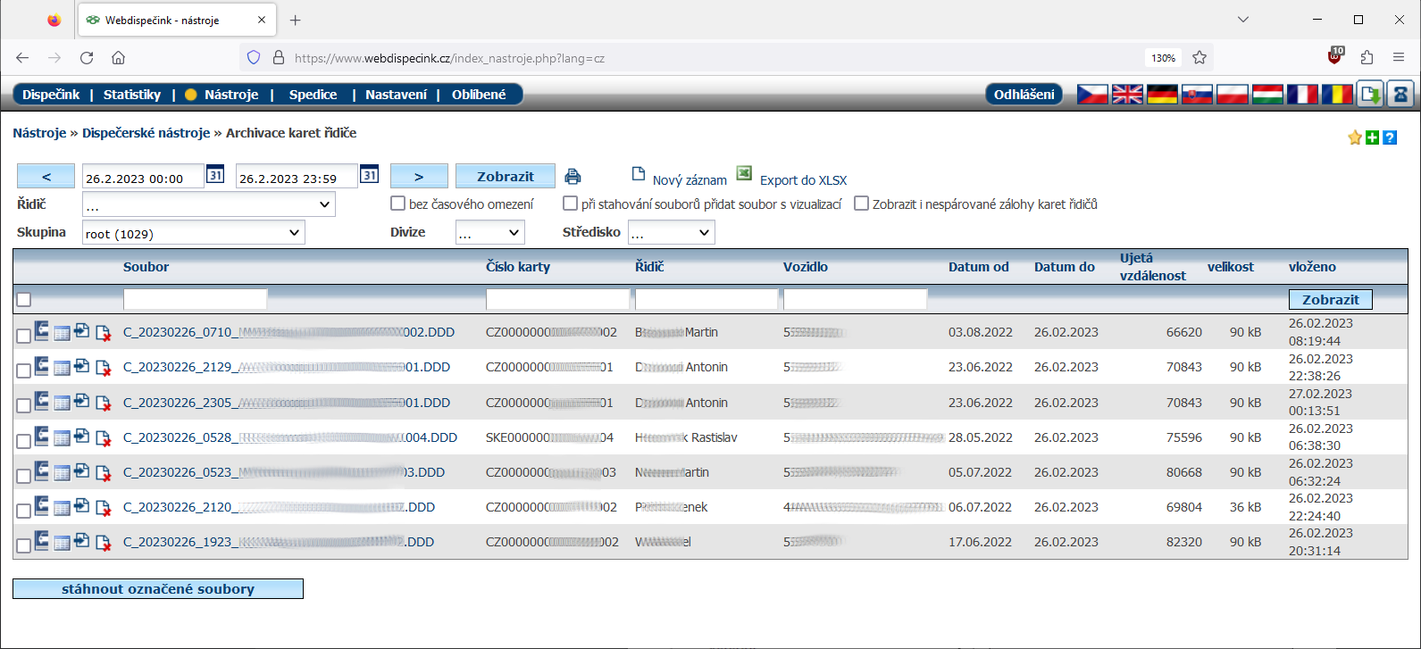Click the Odhlášení logout button

[1024, 95]
